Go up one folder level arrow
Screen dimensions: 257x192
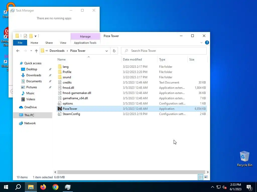(36, 51)
